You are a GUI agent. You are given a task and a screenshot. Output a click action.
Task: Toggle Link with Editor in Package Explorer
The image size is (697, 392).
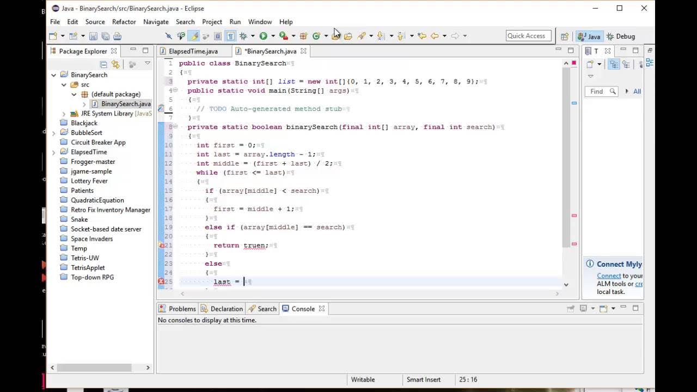(115, 64)
